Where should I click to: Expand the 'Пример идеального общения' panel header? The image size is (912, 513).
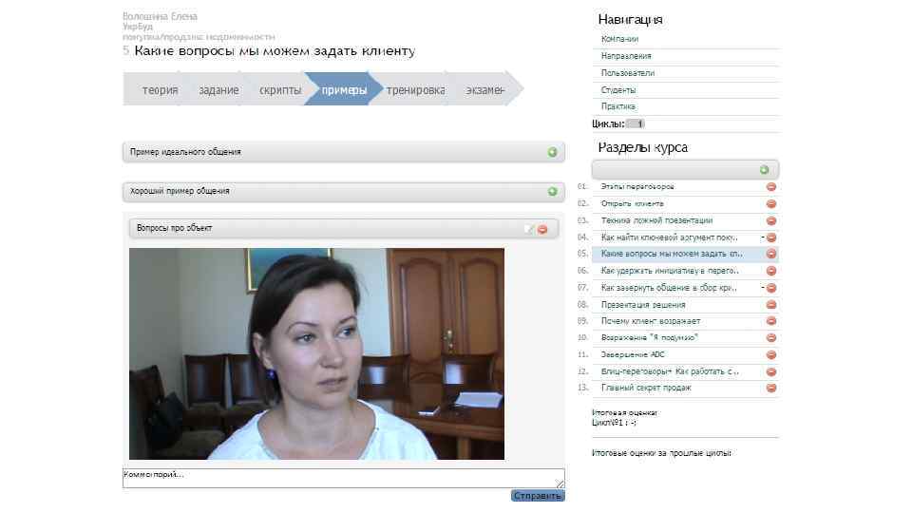point(343,152)
